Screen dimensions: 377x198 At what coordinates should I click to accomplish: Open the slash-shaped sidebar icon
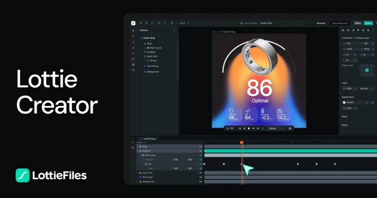[133, 47]
